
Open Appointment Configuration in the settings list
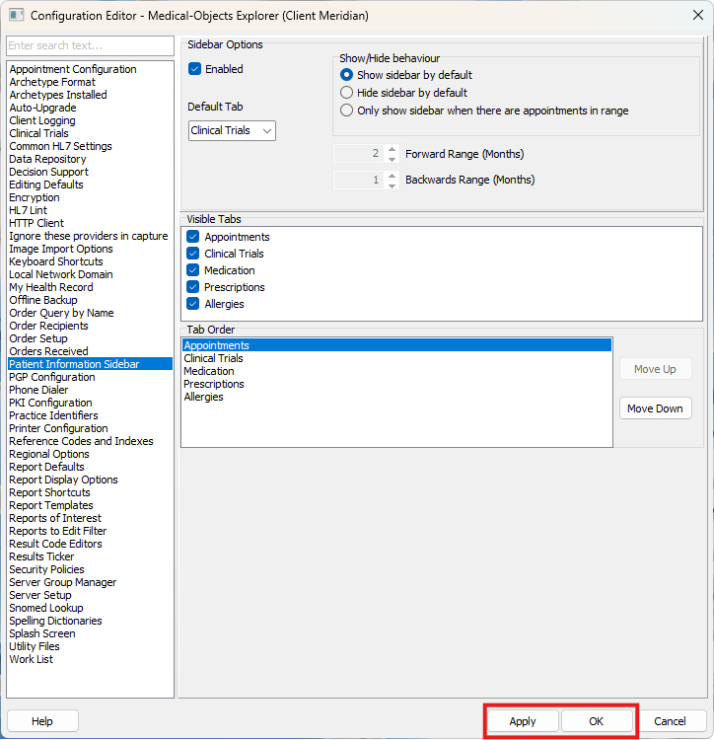click(73, 69)
